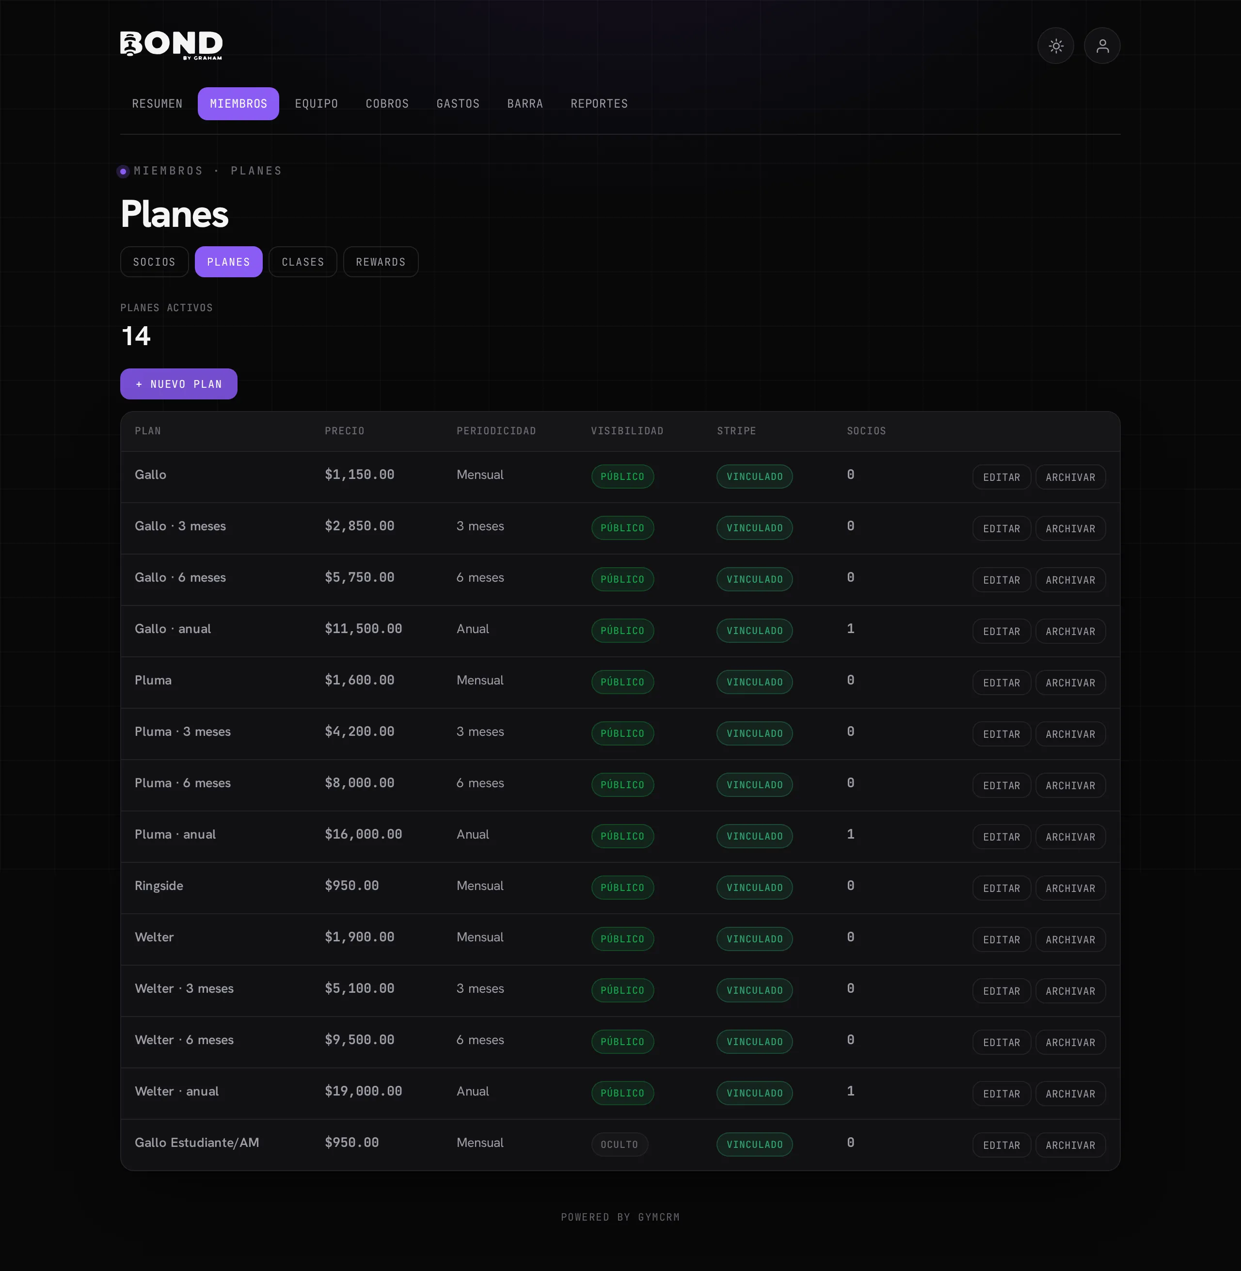The image size is (1241, 1271).
Task: Switch to the Cobros tab
Action: click(387, 104)
